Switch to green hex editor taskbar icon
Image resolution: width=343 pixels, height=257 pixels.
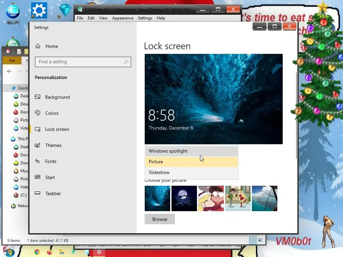[x=74, y=252]
